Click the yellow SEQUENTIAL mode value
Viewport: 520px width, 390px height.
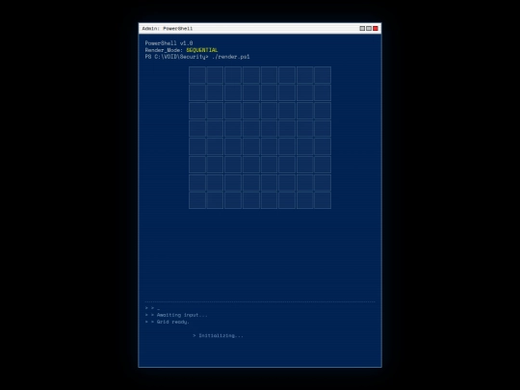coord(202,50)
